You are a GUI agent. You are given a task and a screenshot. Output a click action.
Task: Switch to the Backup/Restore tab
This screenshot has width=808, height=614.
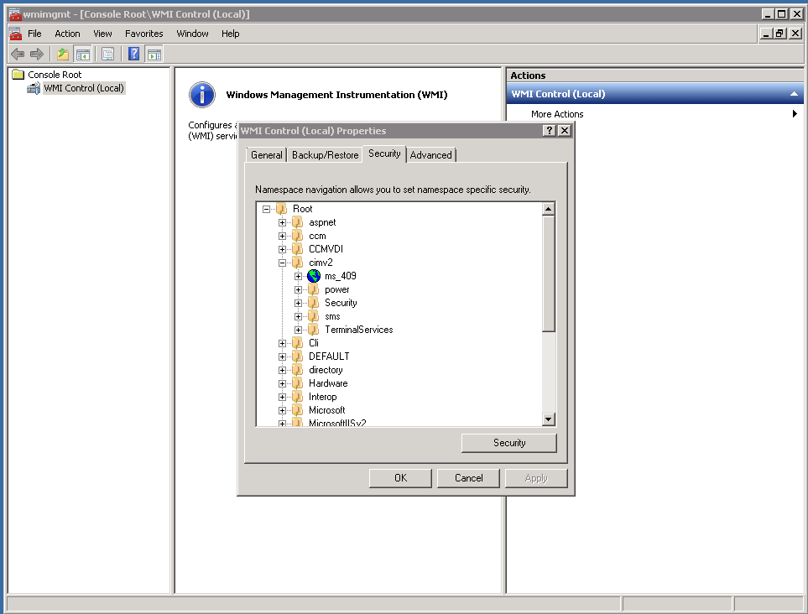pos(326,155)
